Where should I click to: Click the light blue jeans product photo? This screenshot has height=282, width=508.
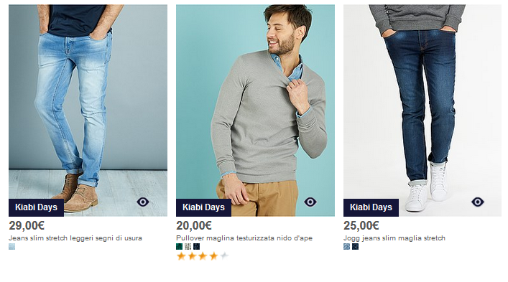click(x=88, y=111)
